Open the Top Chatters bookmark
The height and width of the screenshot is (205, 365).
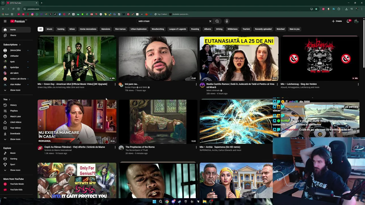coord(161,14)
